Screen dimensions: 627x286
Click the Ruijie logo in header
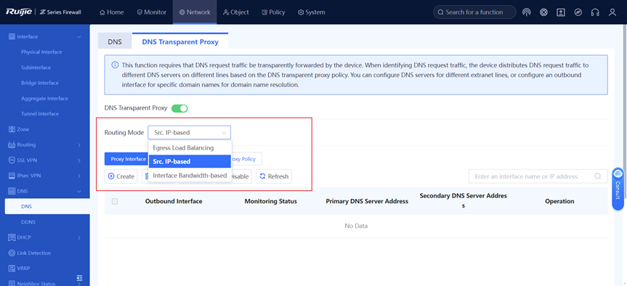18,12
